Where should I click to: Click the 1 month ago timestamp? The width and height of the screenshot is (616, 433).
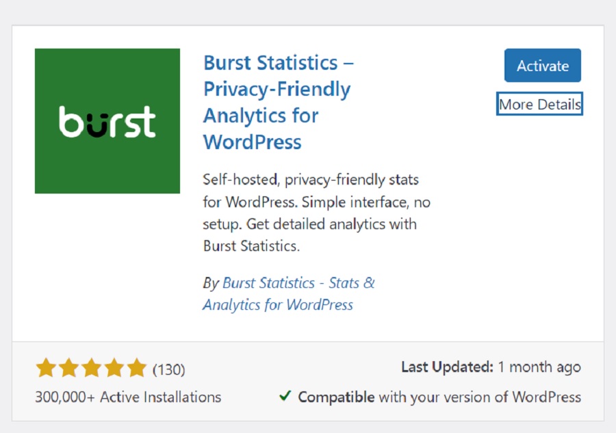(x=542, y=367)
